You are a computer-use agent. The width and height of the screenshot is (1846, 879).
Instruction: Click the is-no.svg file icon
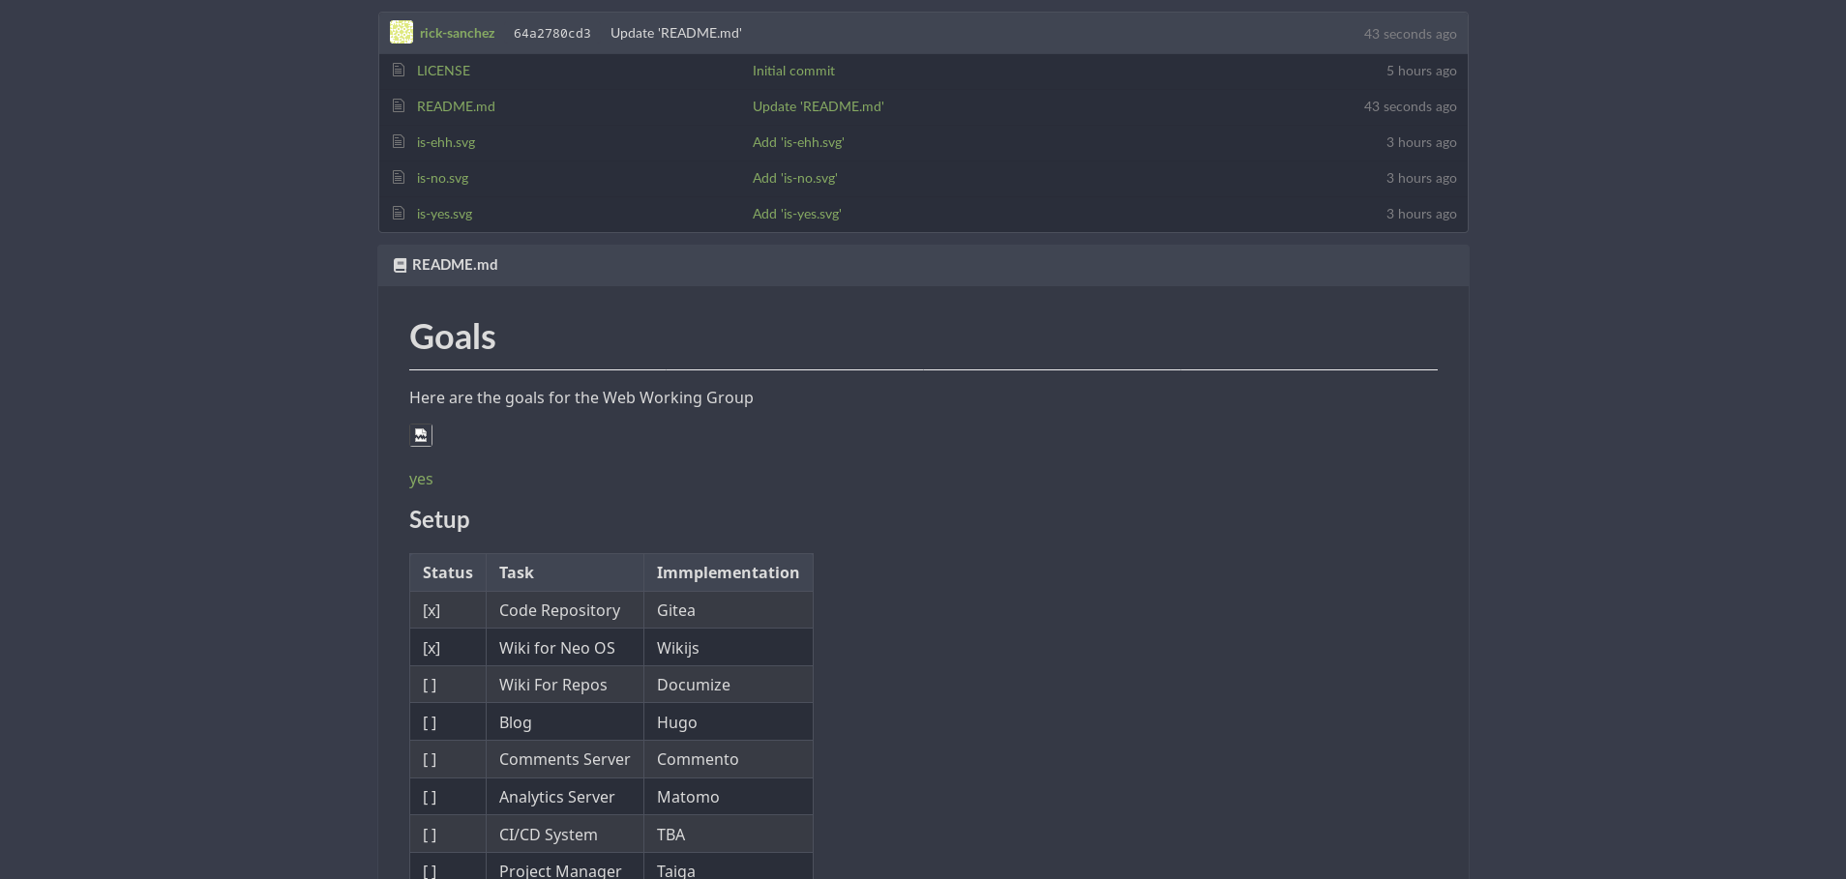pyautogui.click(x=398, y=177)
